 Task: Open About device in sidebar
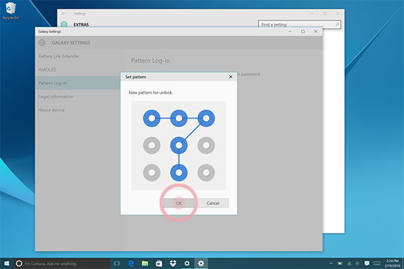(x=52, y=110)
